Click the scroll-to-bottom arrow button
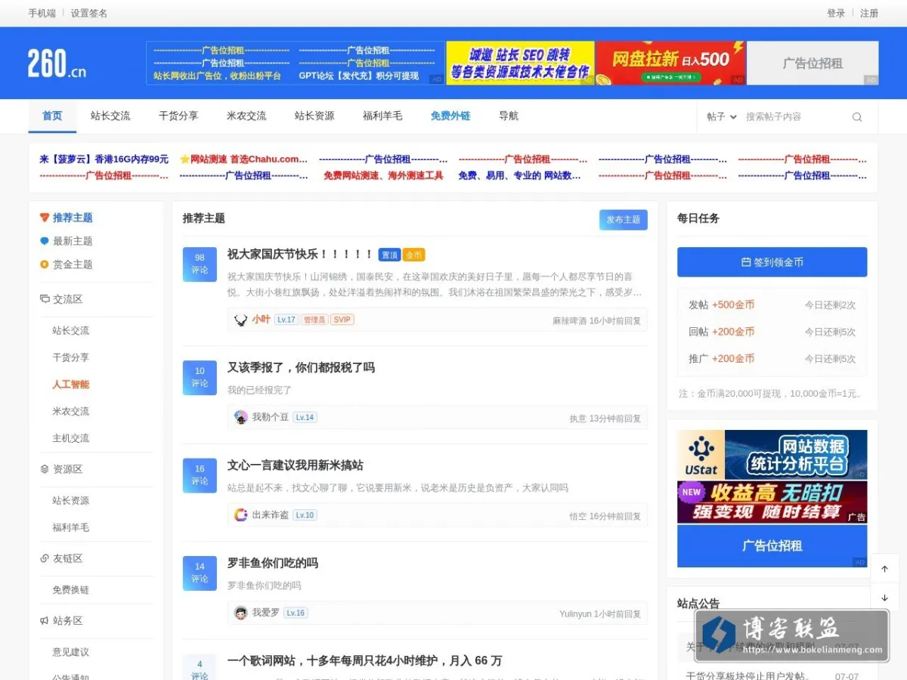 884,598
